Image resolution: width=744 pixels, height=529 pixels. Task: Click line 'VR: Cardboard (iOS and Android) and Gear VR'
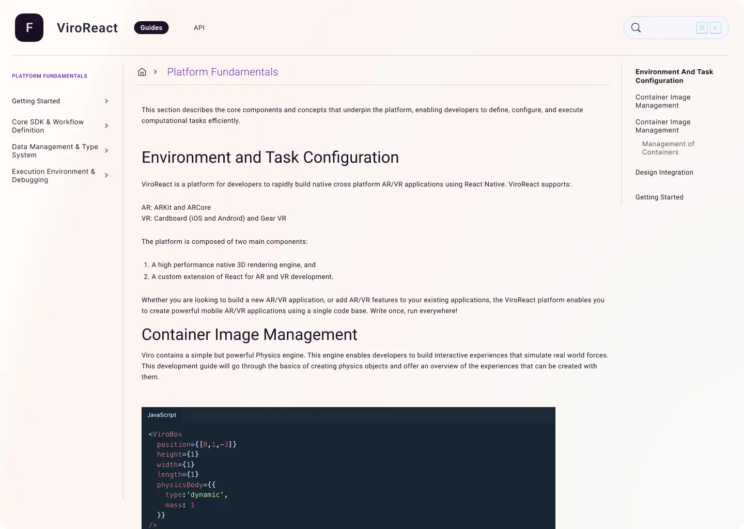click(214, 219)
